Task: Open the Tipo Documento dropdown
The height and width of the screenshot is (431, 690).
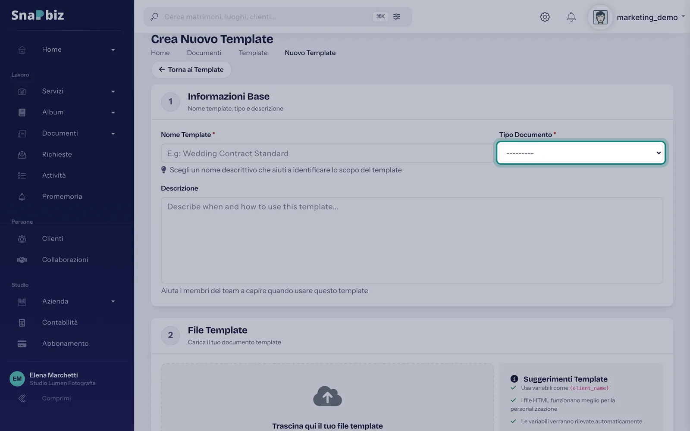Action: click(581, 153)
